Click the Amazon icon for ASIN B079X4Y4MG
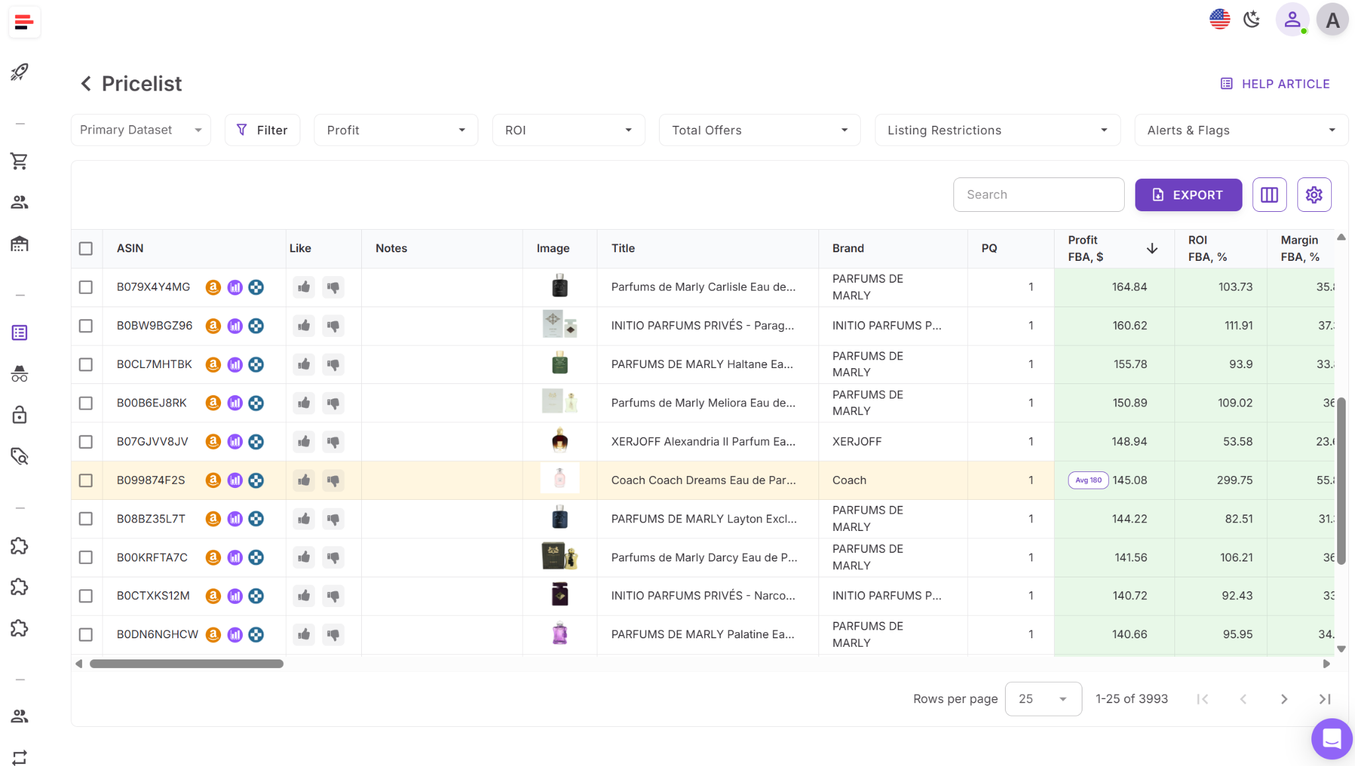 [212, 287]
